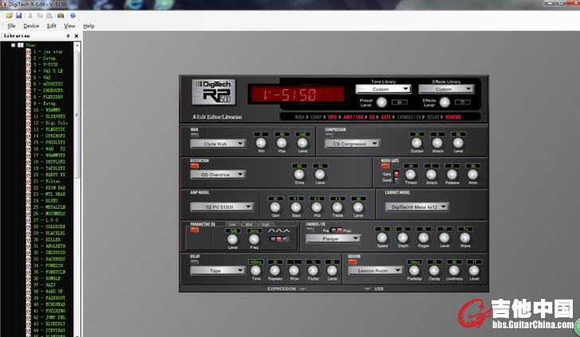The width and height of the screenshot is (580, 337).
Task: Switch to the Mid tab in Parametric EQ
Action: click(249, 225)
